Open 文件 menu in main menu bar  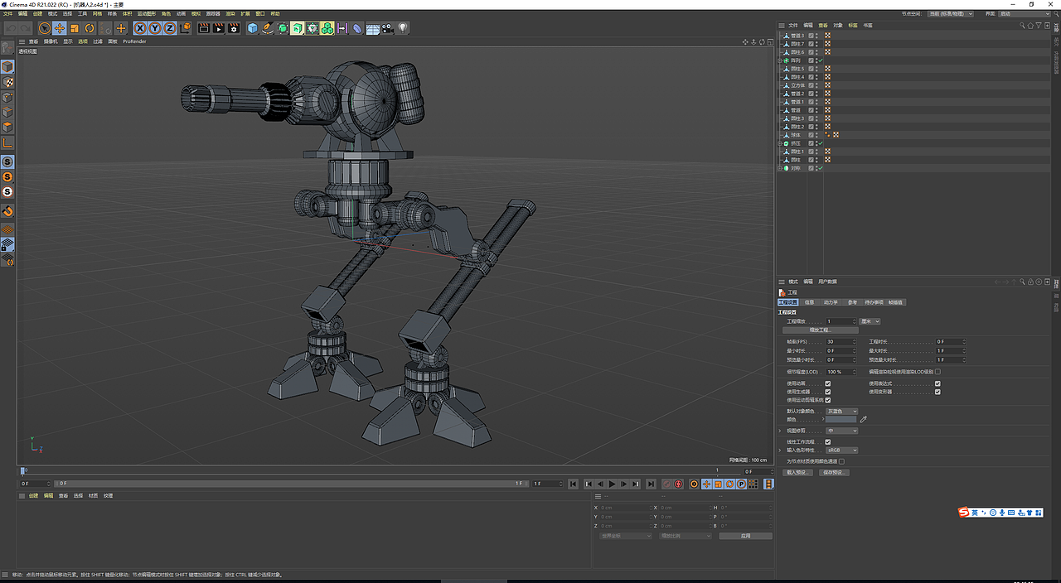[x=7, y=14]
